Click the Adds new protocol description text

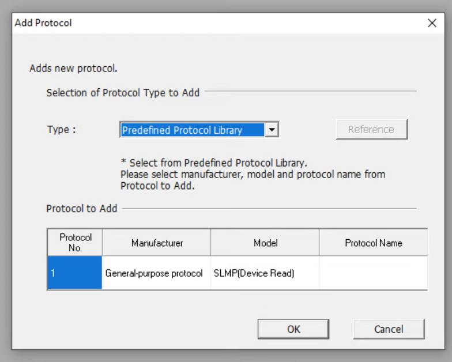pos(73,68)
